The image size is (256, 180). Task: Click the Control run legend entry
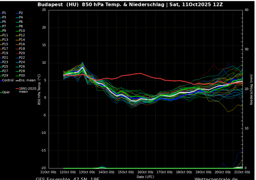pos(8,80)
